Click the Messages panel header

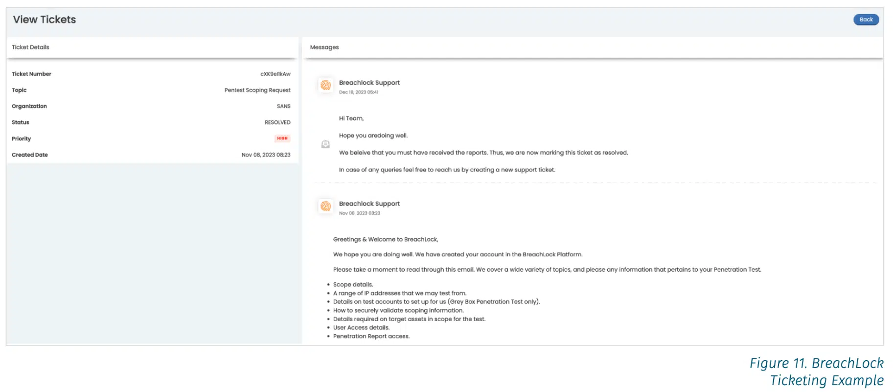pos(593,47)
